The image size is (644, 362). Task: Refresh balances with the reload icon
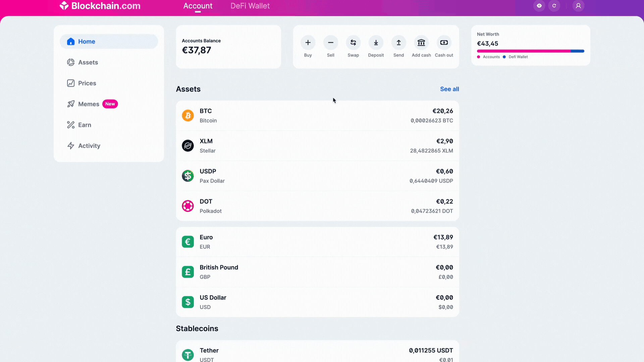click(554, 6)
